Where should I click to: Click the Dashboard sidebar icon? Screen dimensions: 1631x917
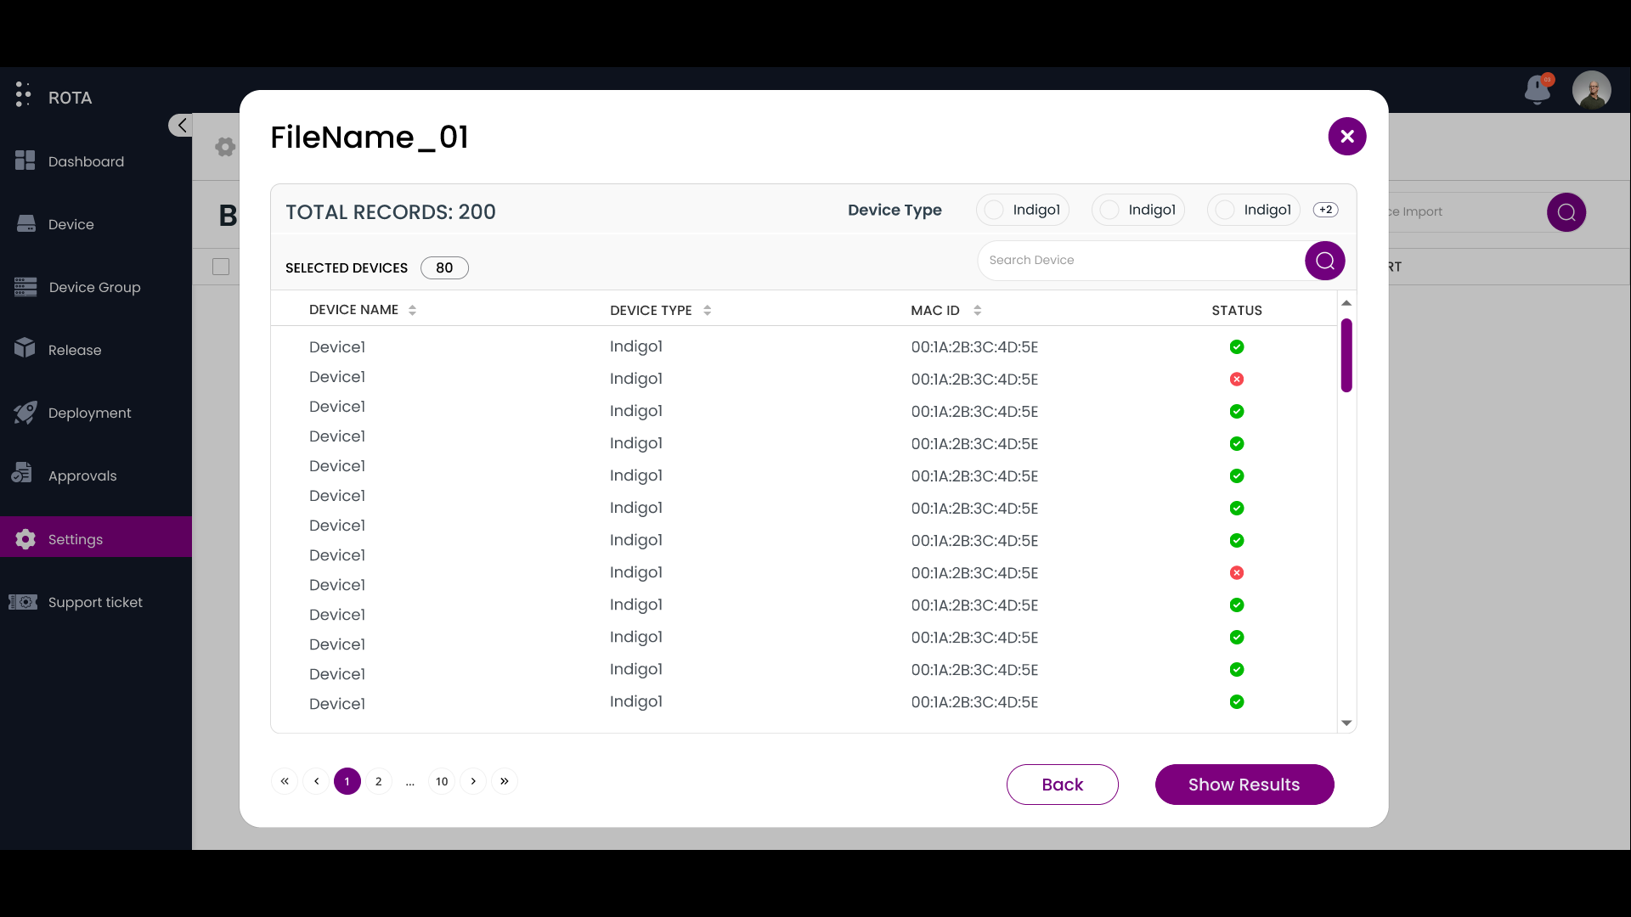25,160
